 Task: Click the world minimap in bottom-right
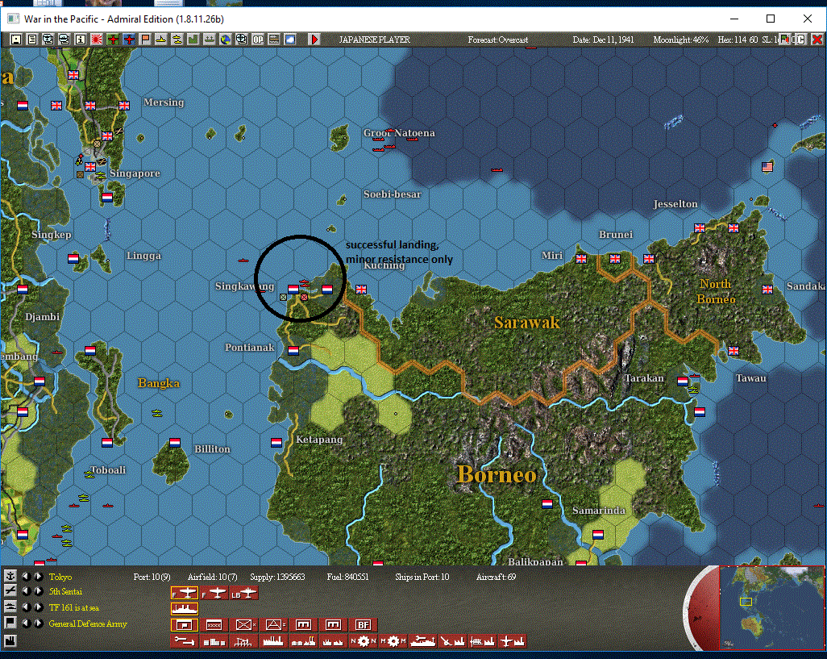point(771,607)
